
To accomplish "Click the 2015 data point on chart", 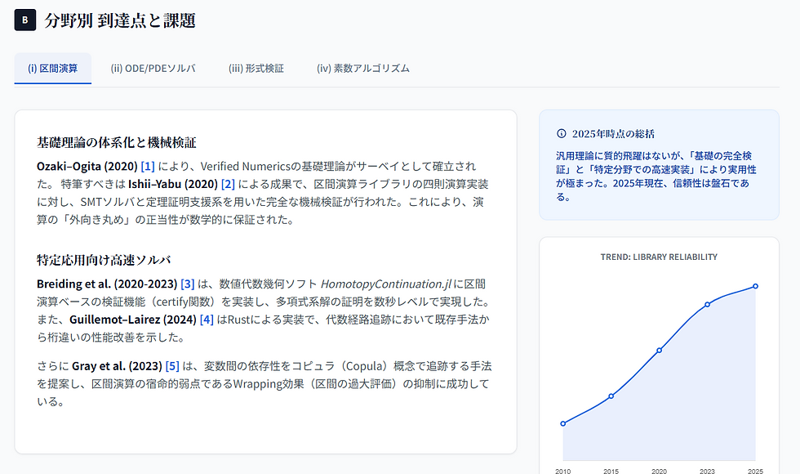I will point(611,396).
